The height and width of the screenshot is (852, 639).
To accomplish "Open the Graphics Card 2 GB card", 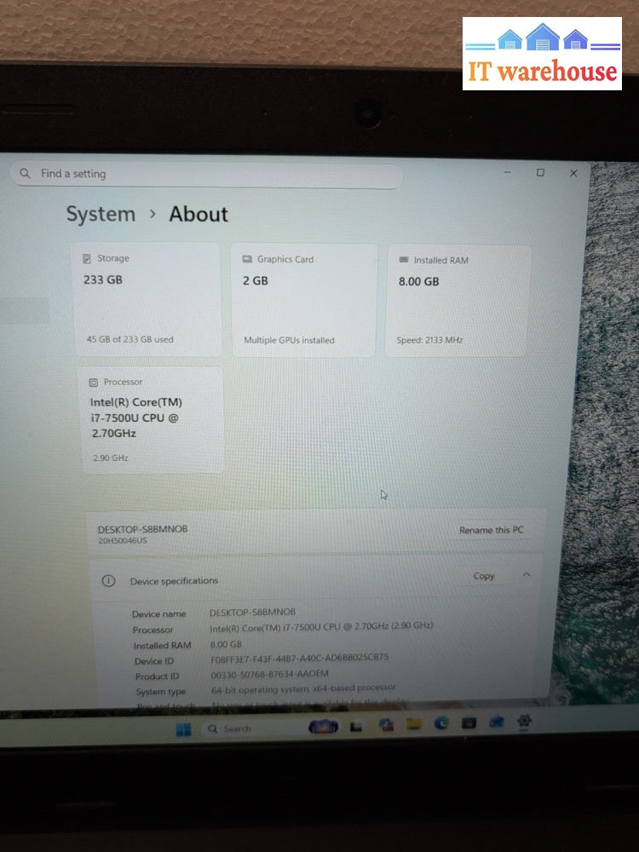I will [x=304, y=301].
